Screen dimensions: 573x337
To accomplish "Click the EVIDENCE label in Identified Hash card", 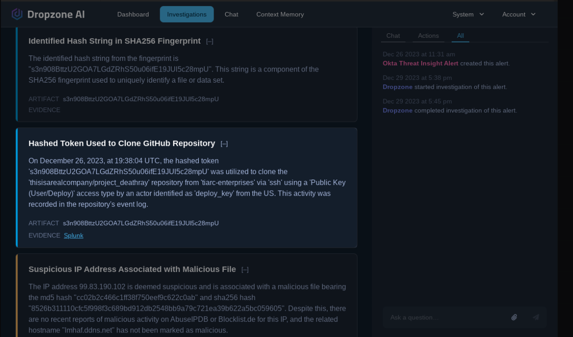I will pos(44,110).
